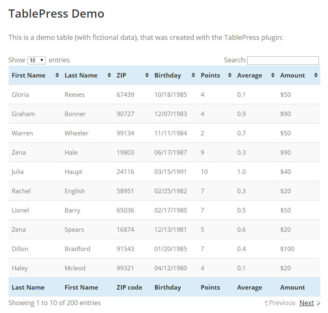Click sort arrows beside Points header
Viewport: 328px width, 313px height.
(230, 75)
